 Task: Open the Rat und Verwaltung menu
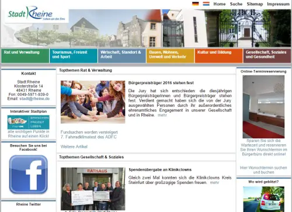point(25,56)
